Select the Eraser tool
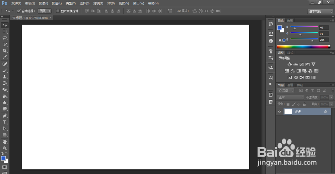 (x=4, y=90)
